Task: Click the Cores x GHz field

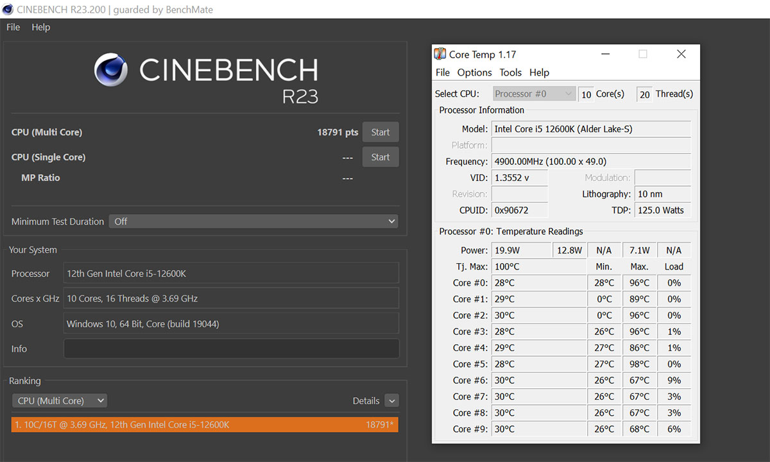Action: pos(231,298)
